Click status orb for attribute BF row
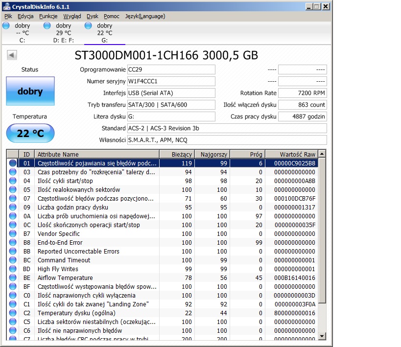This screenshot has height=347, width=401. point(13,286)
